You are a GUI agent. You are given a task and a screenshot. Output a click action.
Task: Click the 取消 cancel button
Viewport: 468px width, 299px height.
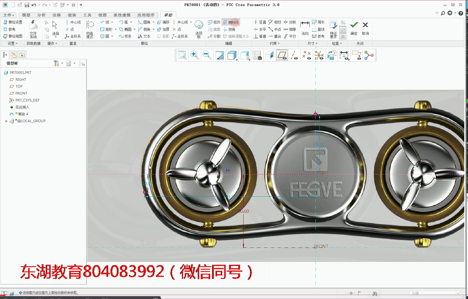366,28
